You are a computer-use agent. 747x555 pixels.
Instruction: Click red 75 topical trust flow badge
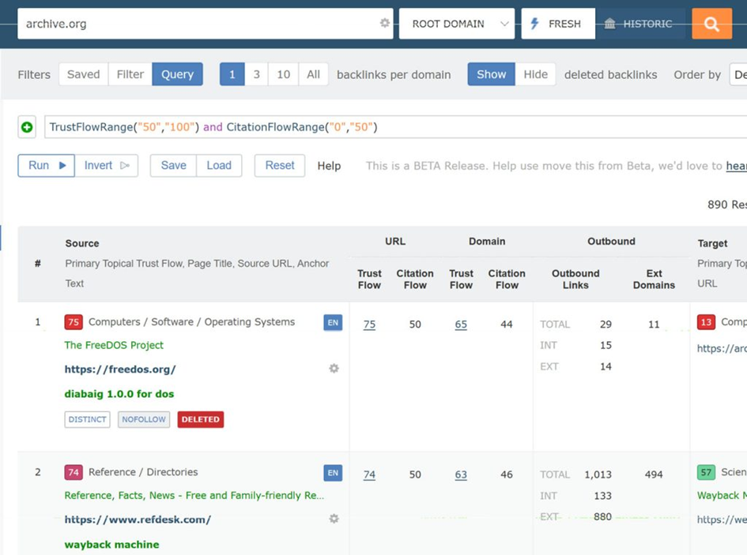(74, 322)
